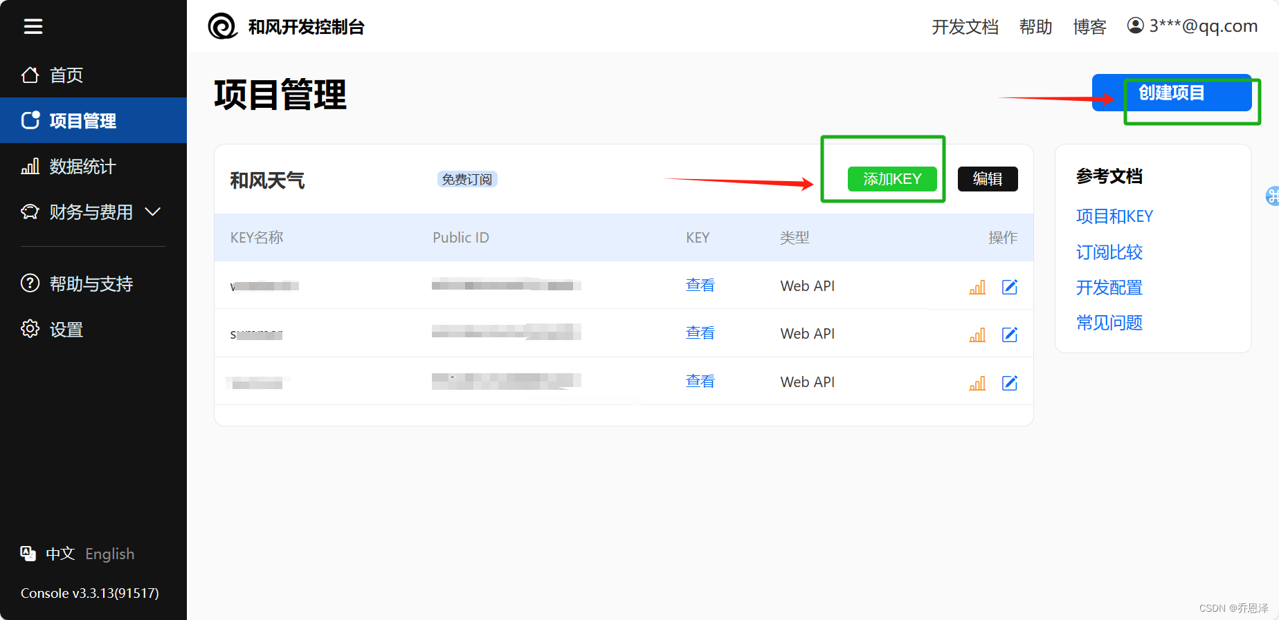Click the gear icon beside 设置

click(30, 329)
